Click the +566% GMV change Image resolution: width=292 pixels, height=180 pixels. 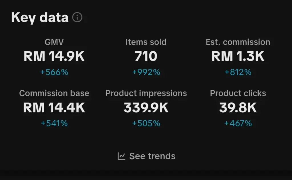tap(54, 72)
